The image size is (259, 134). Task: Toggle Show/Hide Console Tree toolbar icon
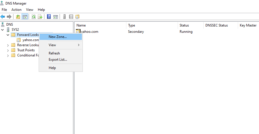click(25, 17)
